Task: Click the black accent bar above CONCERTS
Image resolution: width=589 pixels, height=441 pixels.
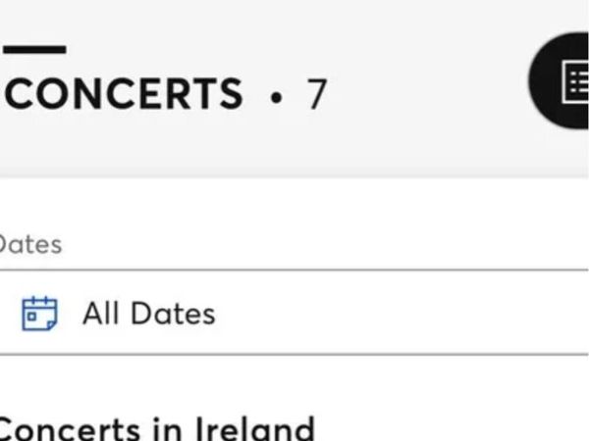Action: point(35,50)
